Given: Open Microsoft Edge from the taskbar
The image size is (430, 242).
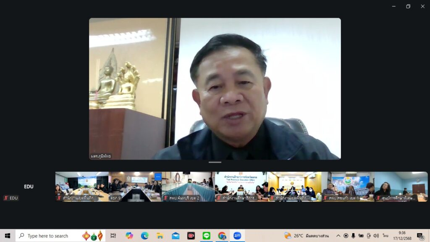Looking at the screenshot, I should pyautogui.click(x=144, y=236).
